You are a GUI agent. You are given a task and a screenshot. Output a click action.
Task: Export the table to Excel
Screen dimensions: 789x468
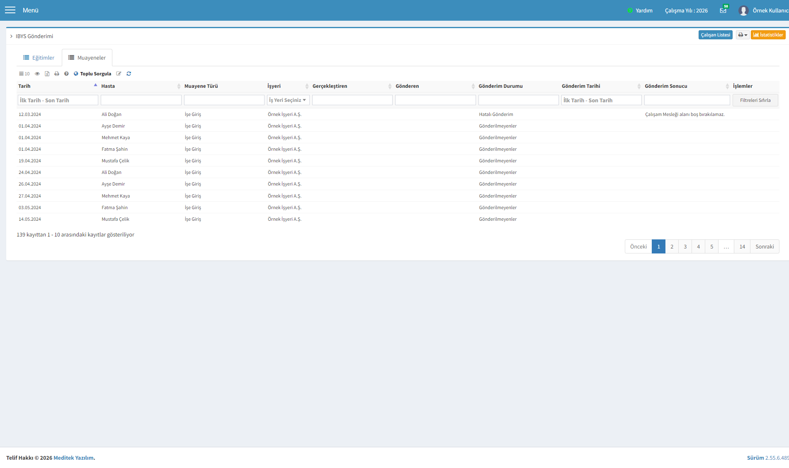click(x=47, y=74)
